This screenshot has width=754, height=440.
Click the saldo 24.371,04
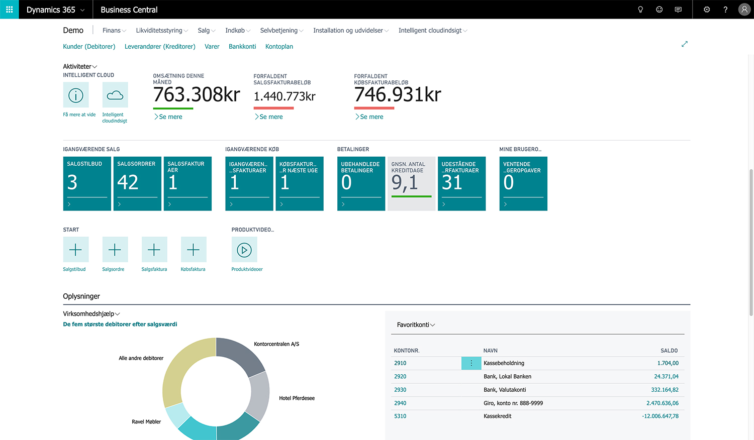coord(666,377)
